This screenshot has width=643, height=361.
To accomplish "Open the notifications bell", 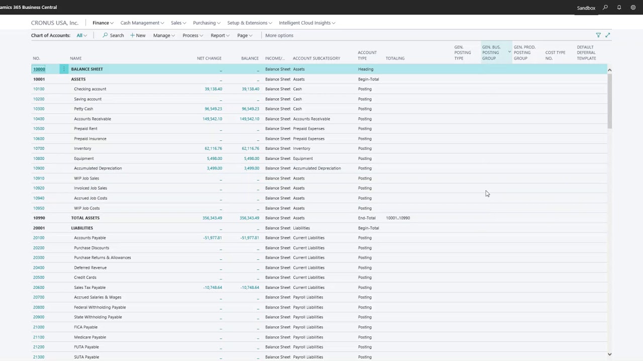I will click(619, 8).
